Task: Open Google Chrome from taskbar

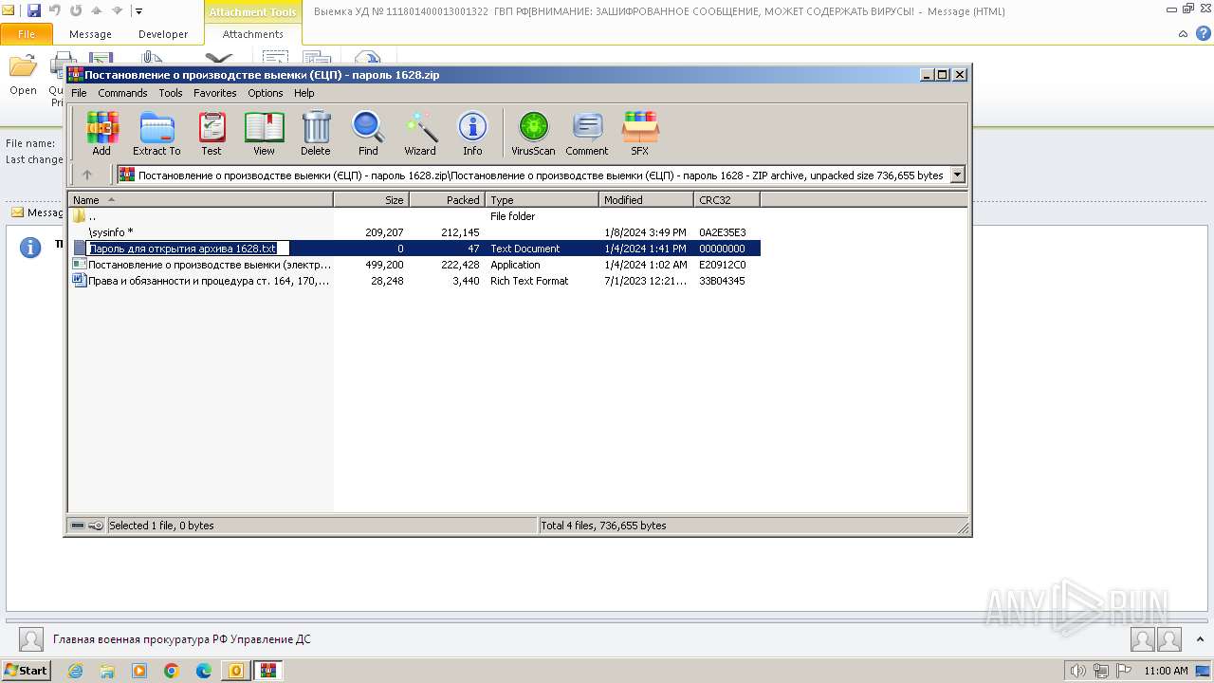Action: point(172,671)
